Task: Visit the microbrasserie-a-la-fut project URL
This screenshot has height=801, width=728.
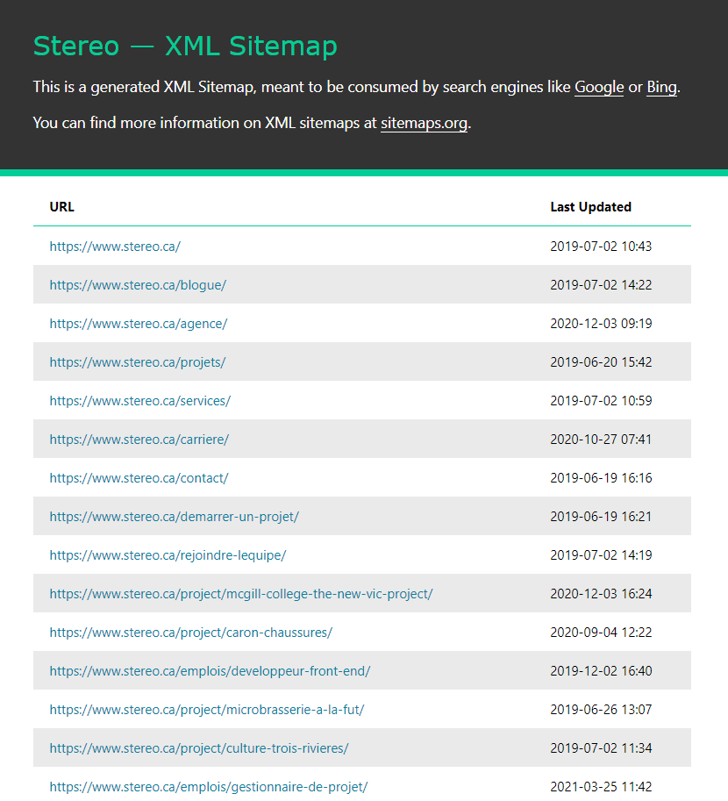Action: click(207, 710)
